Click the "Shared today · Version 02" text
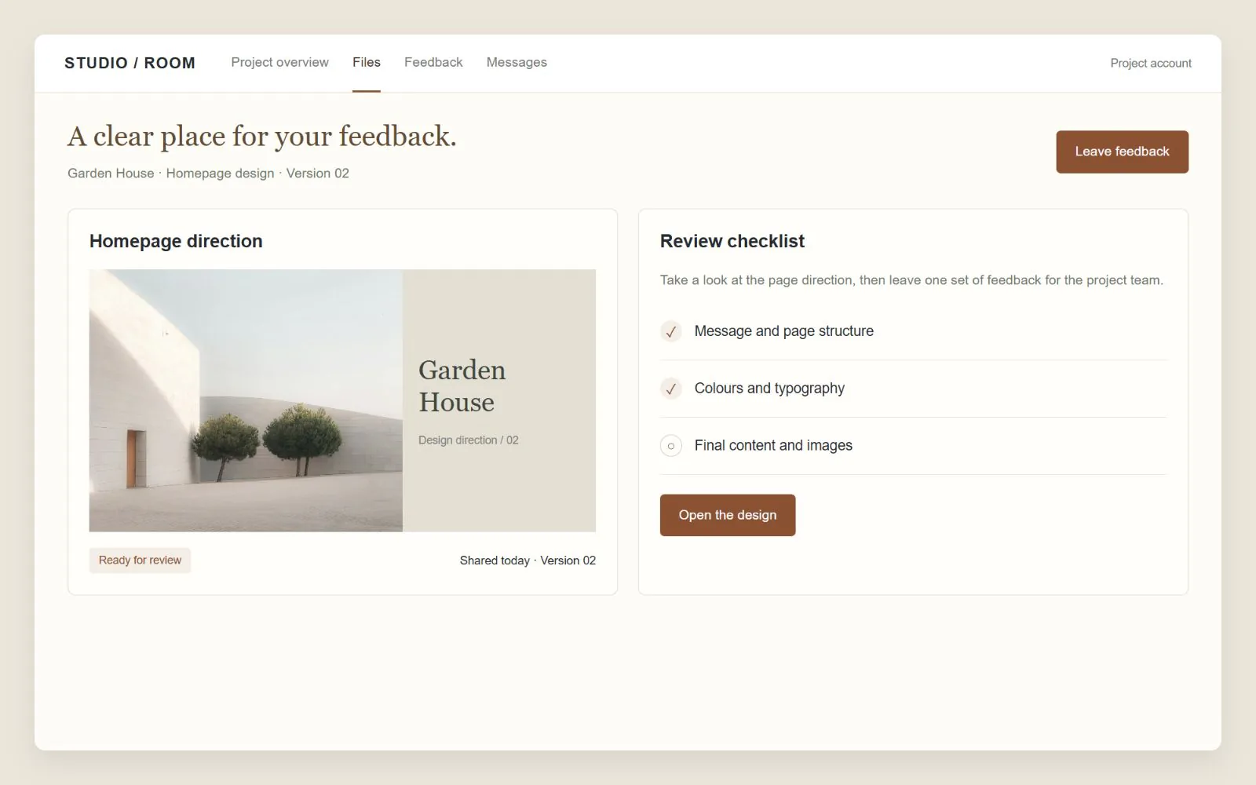This screenshot has width=1256, height=785. pos(528,560)
